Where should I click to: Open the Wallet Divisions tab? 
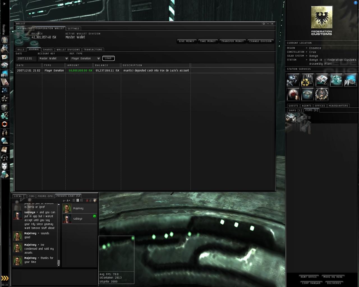click(68, 50)
